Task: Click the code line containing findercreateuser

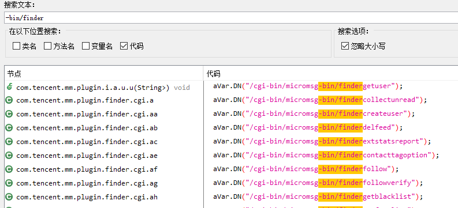Action: point(314,114)
